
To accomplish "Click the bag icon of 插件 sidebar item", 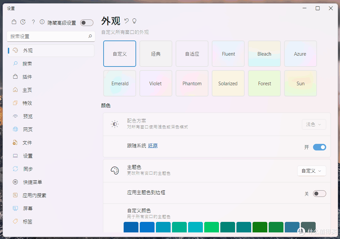I will 15,77.
